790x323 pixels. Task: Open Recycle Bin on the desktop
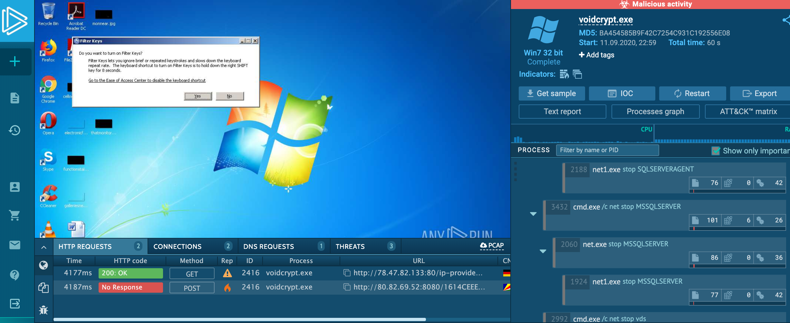(x=48, y=14)
